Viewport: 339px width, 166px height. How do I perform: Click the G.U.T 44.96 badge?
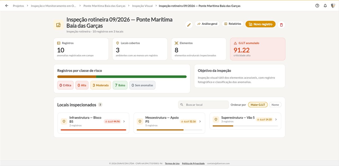pyautogui.click(x=112, y=121)
